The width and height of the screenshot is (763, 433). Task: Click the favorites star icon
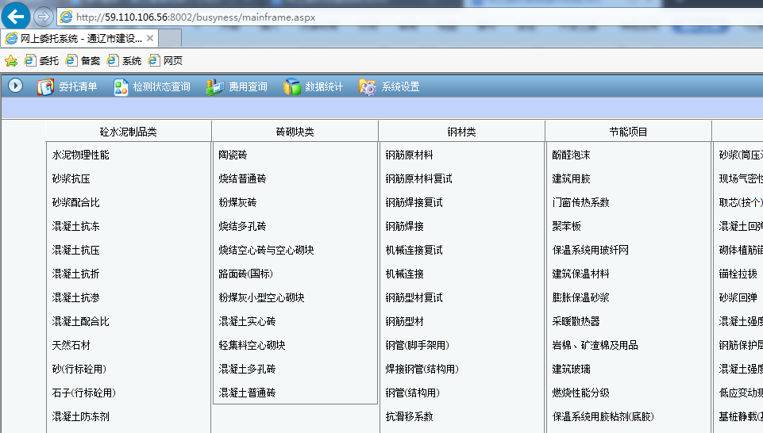(x=10, y=60)
